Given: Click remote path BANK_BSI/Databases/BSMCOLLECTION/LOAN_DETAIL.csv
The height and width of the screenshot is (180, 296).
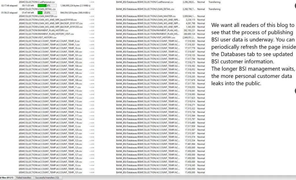Looking at the screenshot, I should 145,9.
